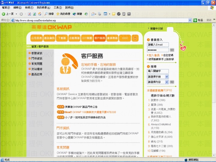The width and height of the screenshot is (216, 162).
Task: Open the 我的最愛(A) menu
Action: 43,7
